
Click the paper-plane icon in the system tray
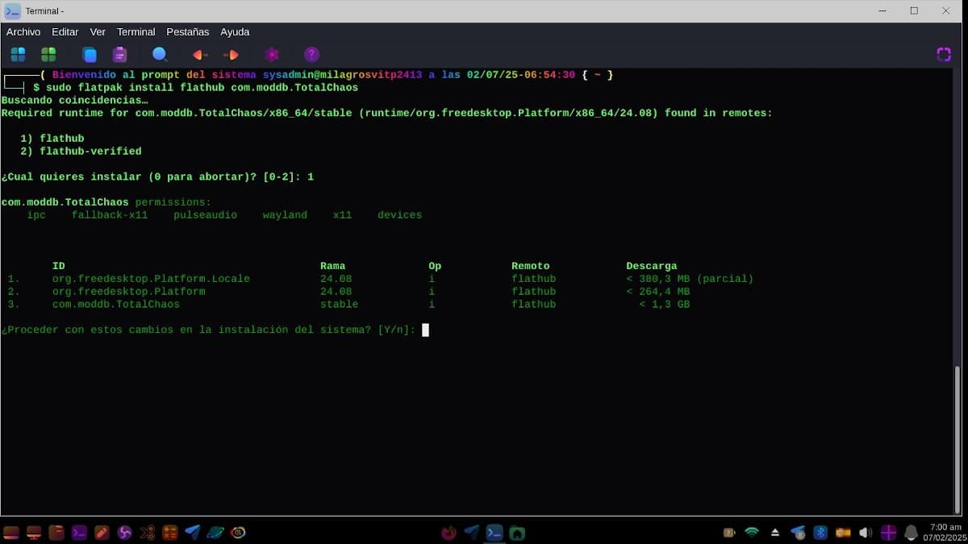tap(798, 533)
